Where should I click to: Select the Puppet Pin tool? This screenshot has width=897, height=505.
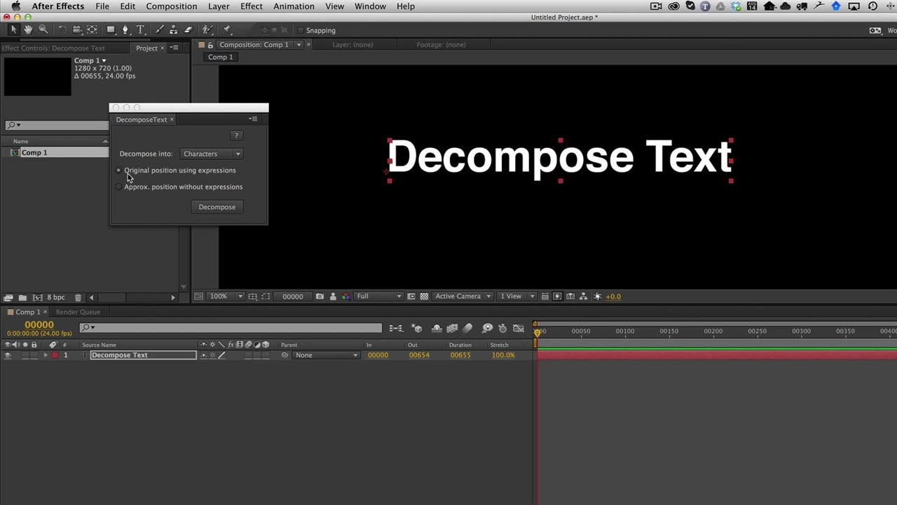click(226, 29)
